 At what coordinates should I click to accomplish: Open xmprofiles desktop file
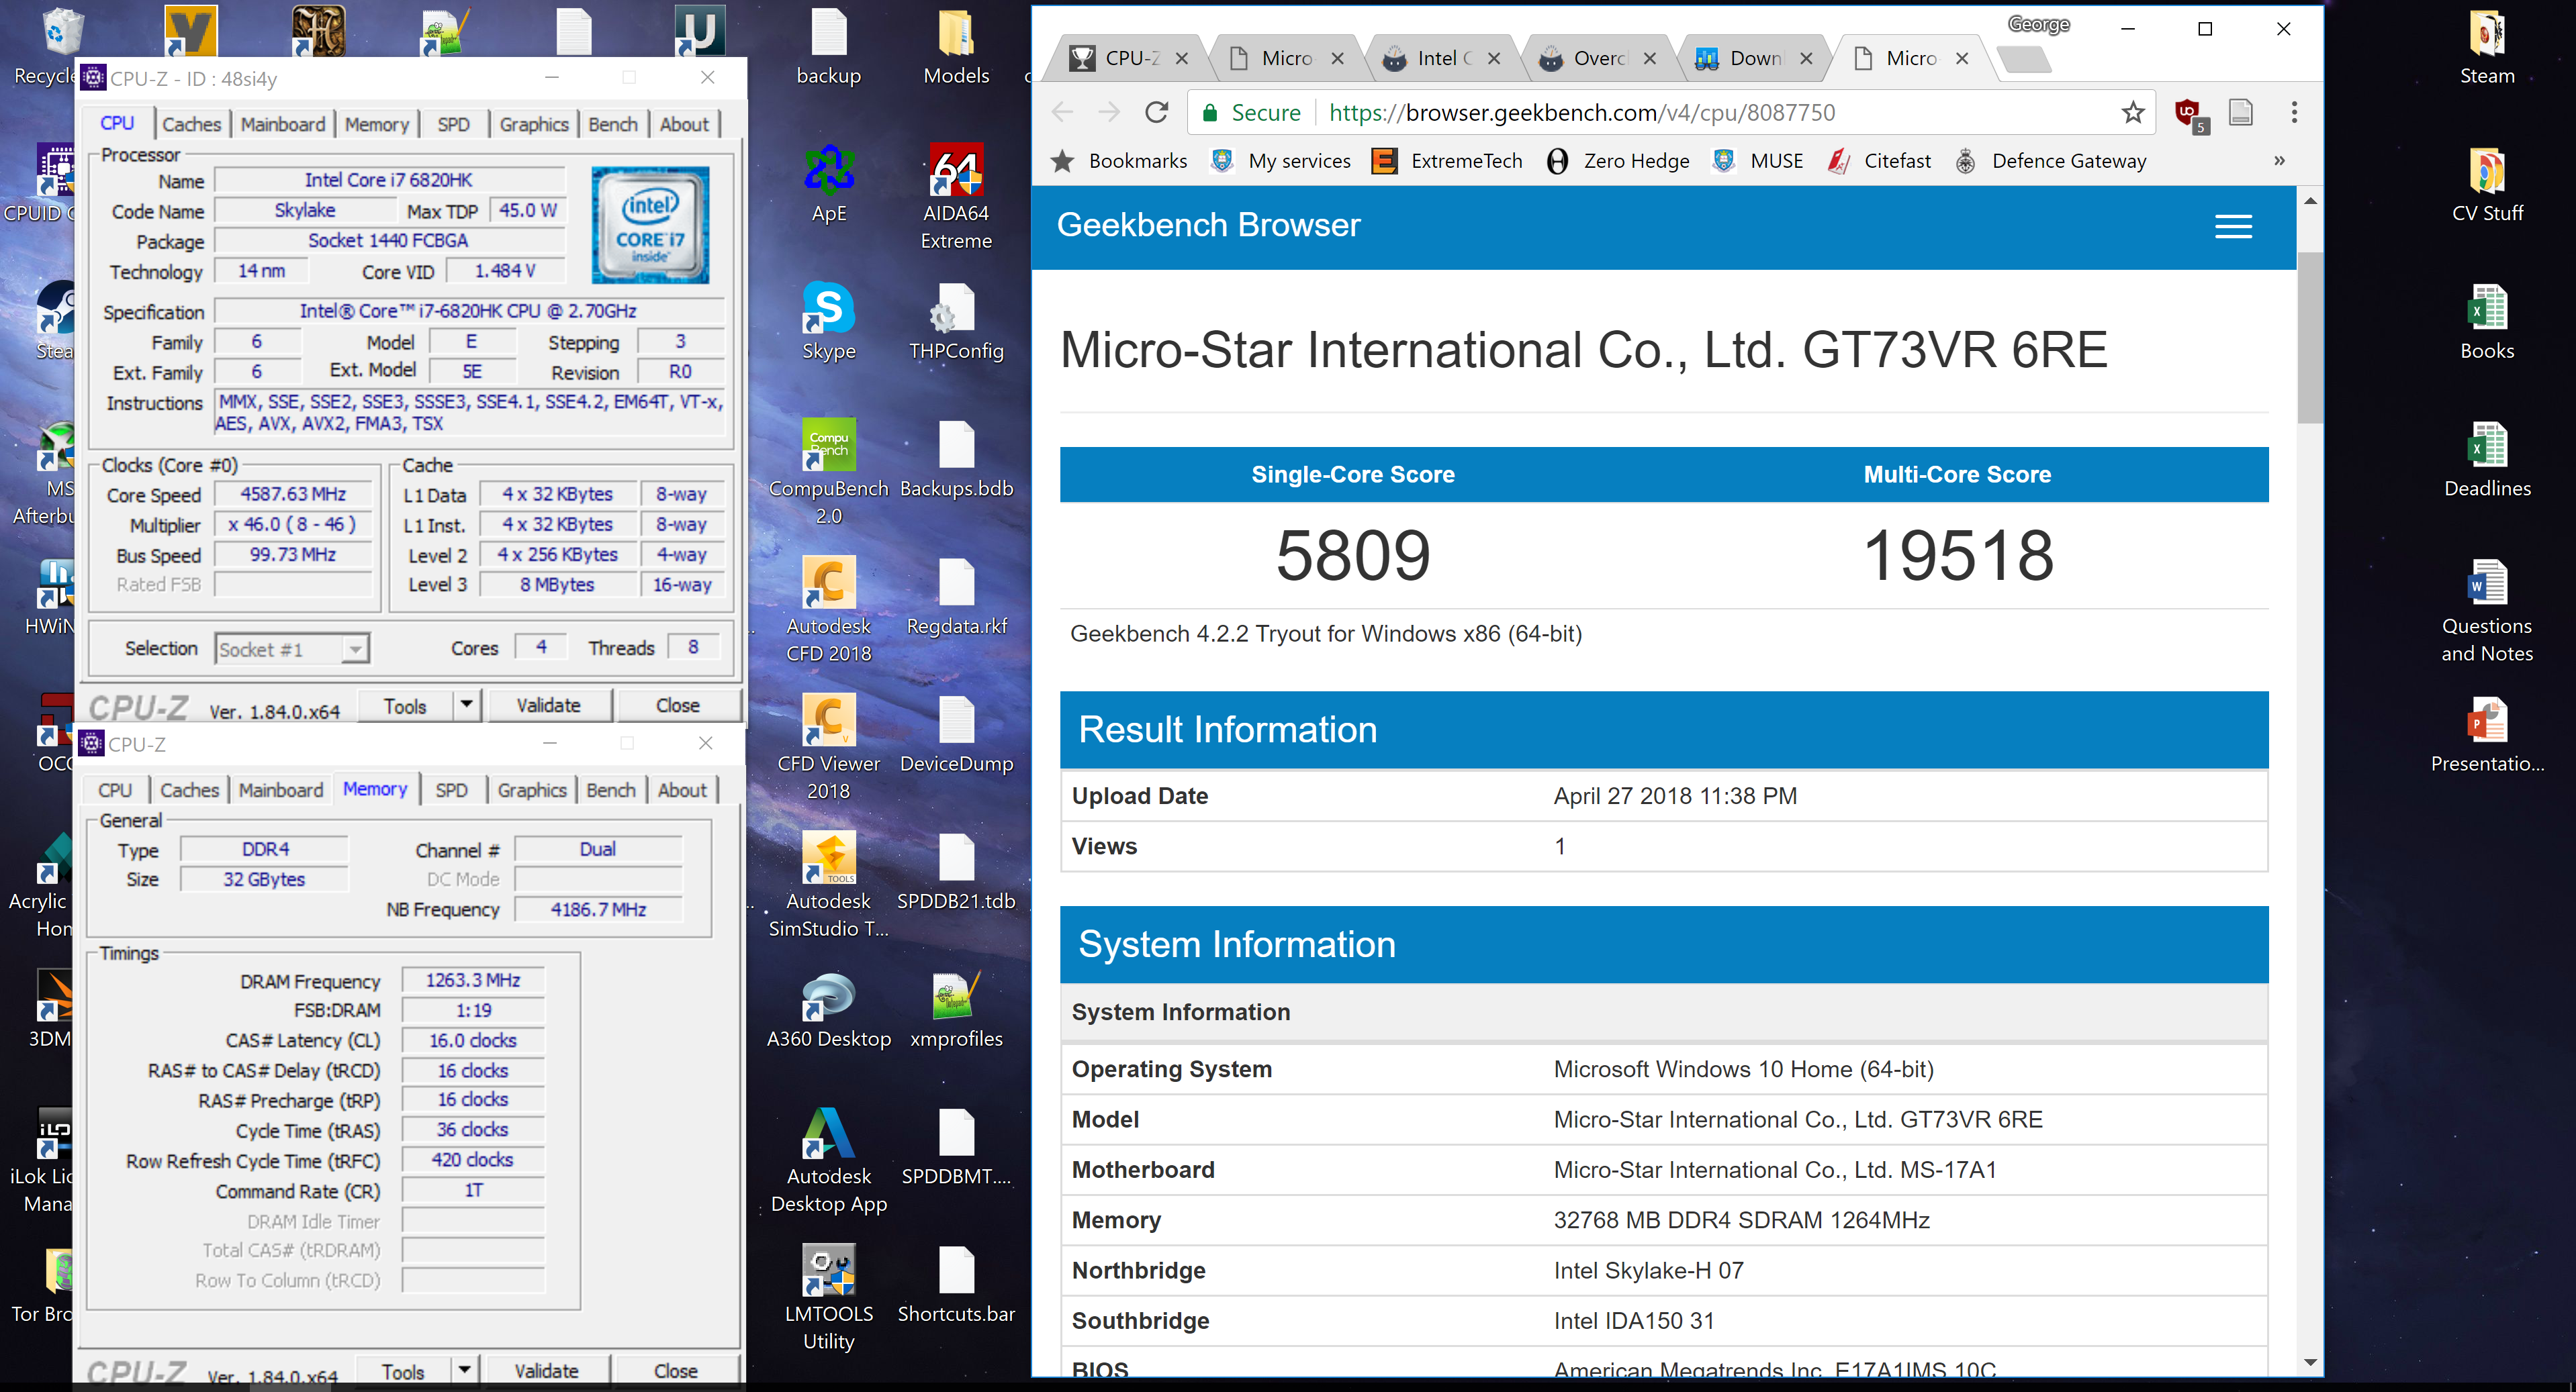[956, 1010]
